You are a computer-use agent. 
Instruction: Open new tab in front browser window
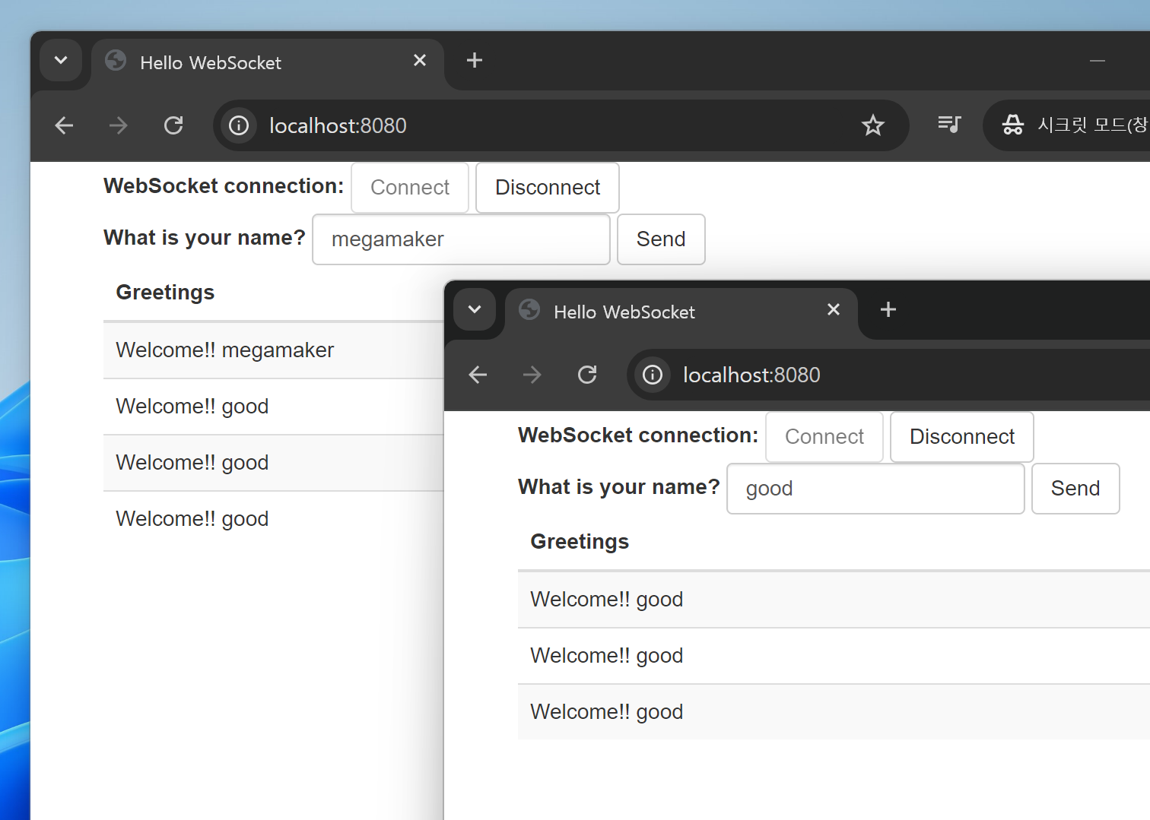coord(888,309)
